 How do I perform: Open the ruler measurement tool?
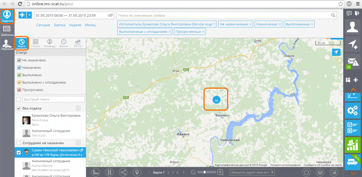click(96, 172)
